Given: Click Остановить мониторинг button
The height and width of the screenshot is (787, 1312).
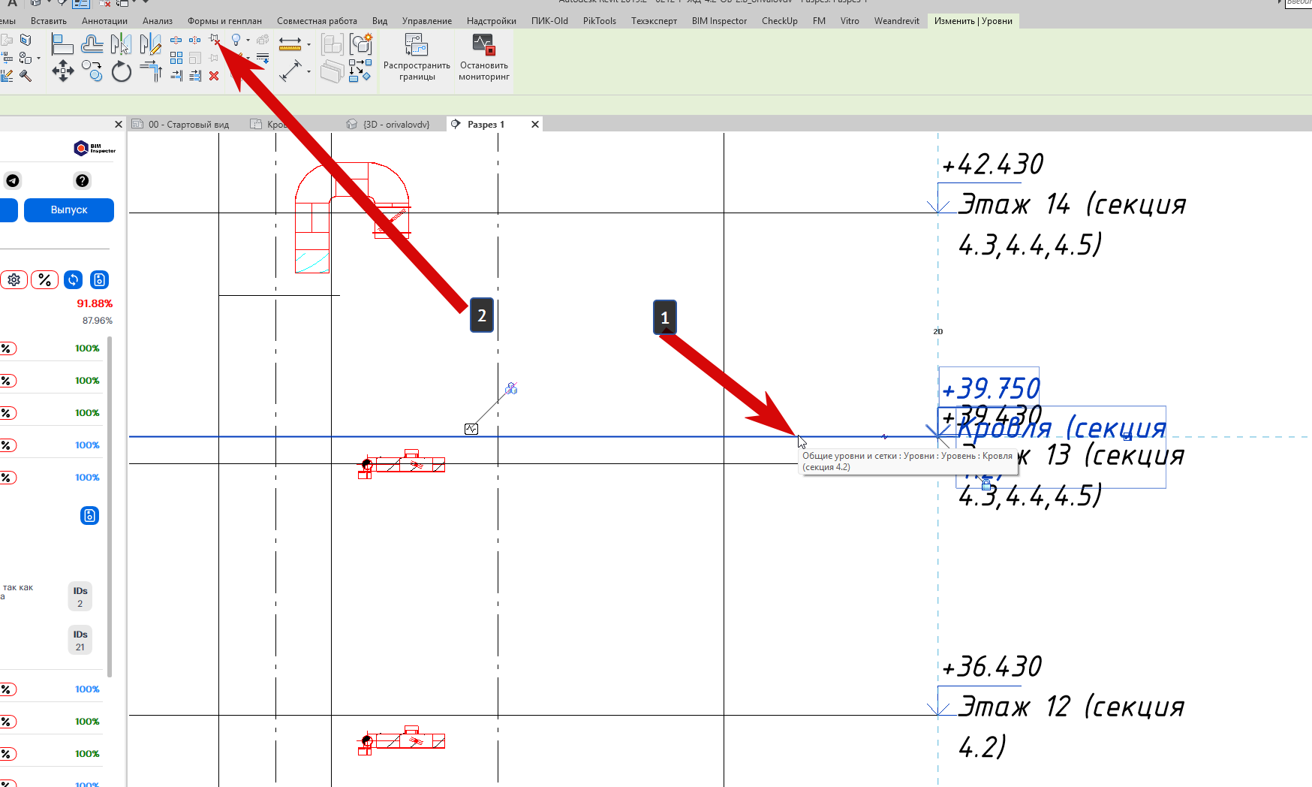Looking at the screenshot, I should [x=484, y=57].
